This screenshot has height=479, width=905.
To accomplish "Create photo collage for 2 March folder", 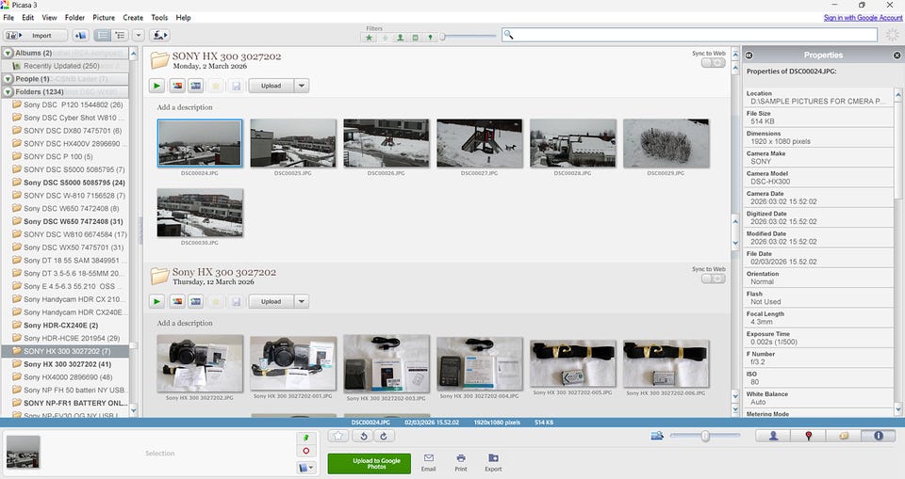I will (x=177, y=86).
